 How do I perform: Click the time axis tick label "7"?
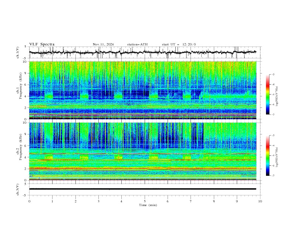[x=191, y=201]
